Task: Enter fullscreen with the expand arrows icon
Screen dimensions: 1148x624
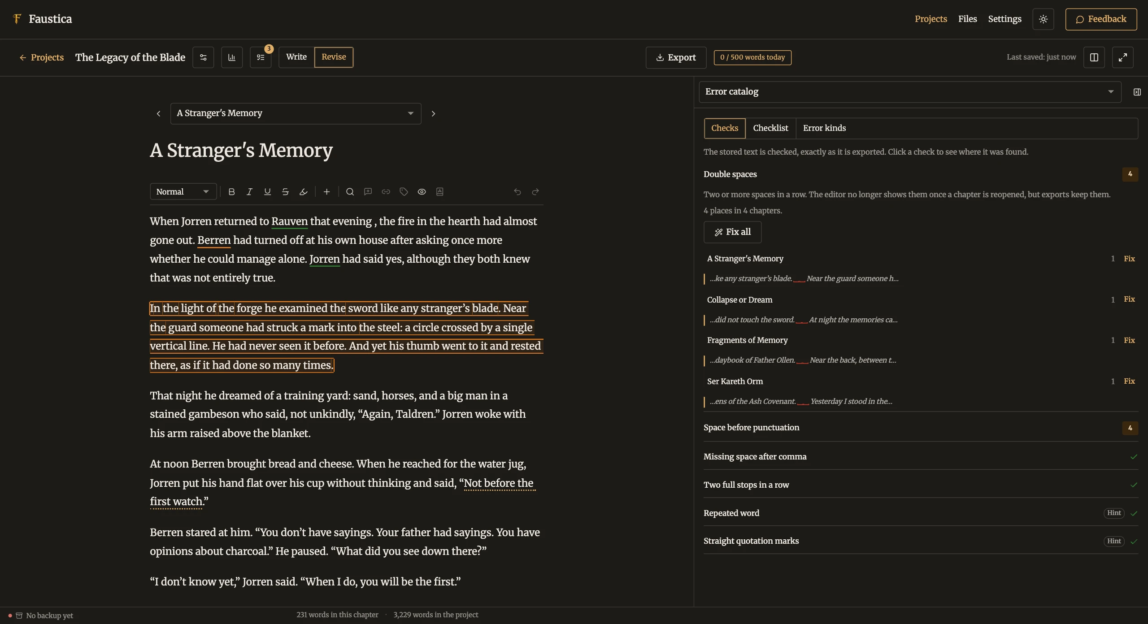Action: tap(1123, 57)
